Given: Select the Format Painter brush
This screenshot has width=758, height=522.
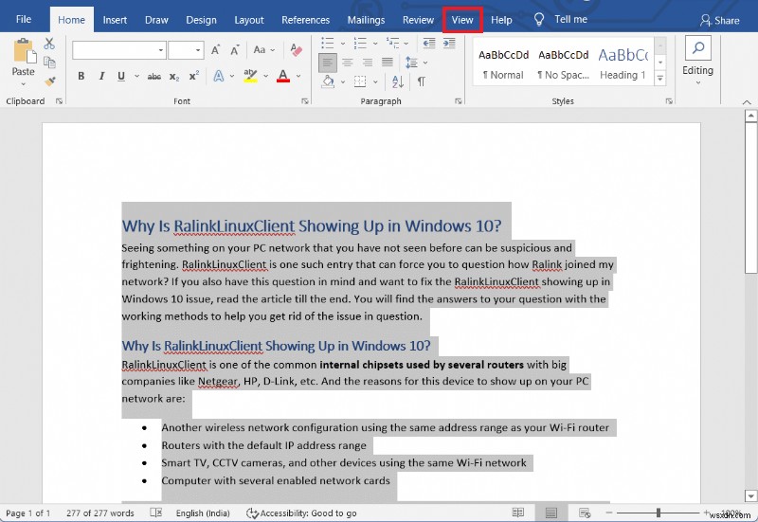Looking at the screenshot, I should (49, 81).
